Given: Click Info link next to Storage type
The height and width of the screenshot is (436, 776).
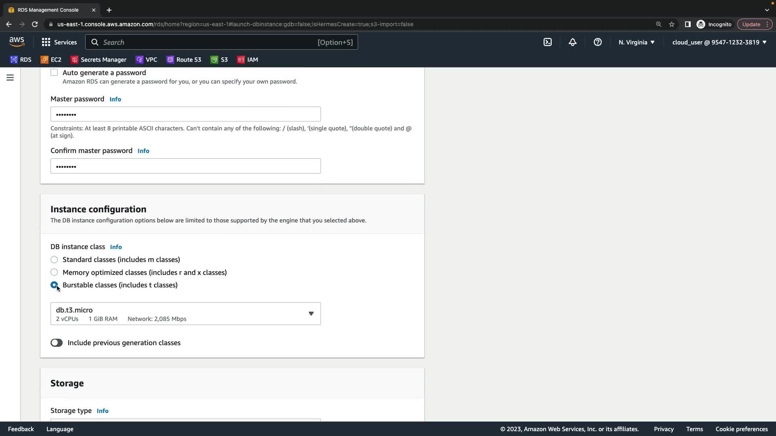Looking at the screenshot, I should pyautogui.click(x=102, y=411).
